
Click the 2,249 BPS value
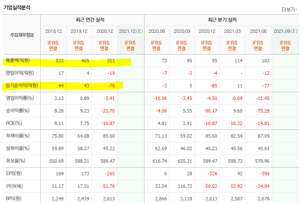click(x=58, y=199)
